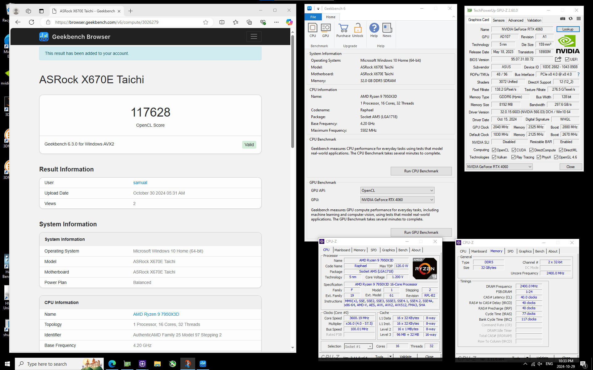Open CPU benchmark icon in Geekbench ribbon
593x370 pixels.
point(313,30)
